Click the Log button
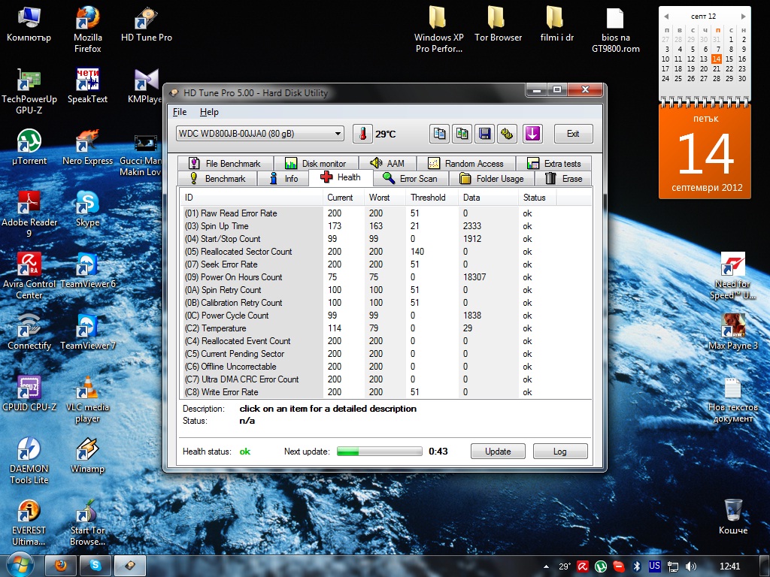The width and height of the screenshot is (770, 577). coord(559,452)
